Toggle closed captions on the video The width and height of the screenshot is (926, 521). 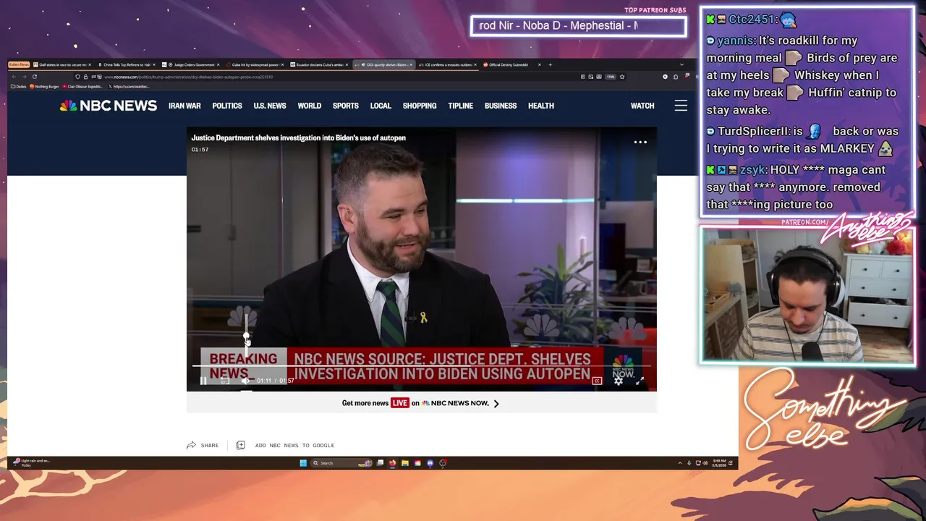tap(597, 381)
